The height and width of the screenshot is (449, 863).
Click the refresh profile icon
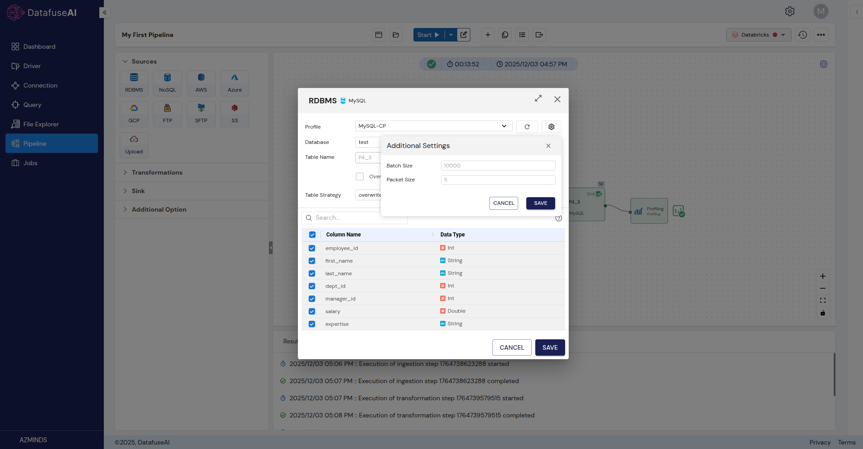click(x=527, y=127)
